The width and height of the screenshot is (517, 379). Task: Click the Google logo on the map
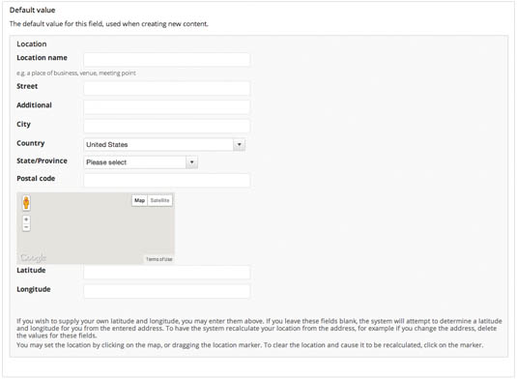[33, 257]
